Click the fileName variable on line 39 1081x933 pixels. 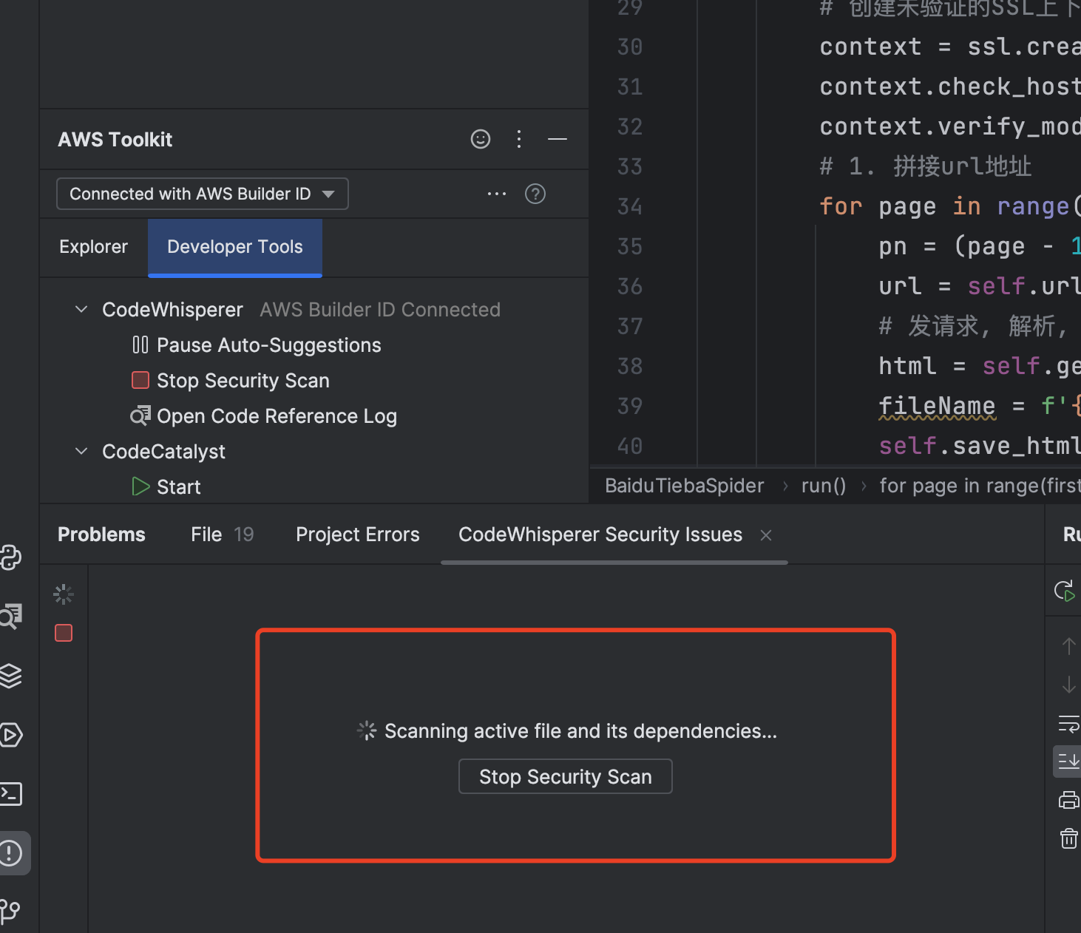pyautogui.click(x=937, y=406)
